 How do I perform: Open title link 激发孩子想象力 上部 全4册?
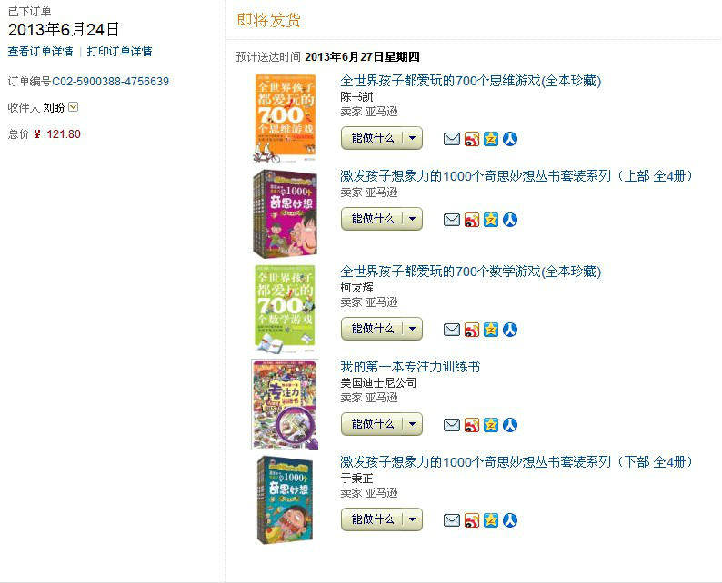coord(516,176)
